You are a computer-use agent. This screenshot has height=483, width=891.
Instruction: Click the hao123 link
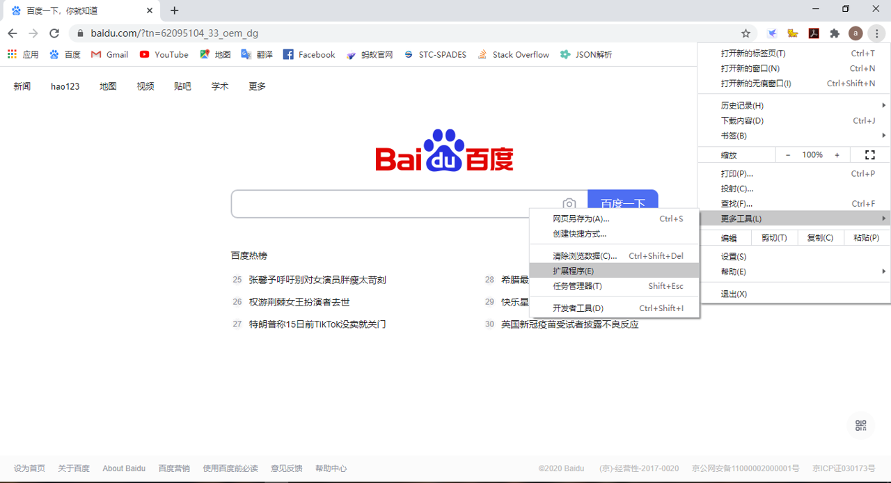pyautogui.click(x=65, y=86)
